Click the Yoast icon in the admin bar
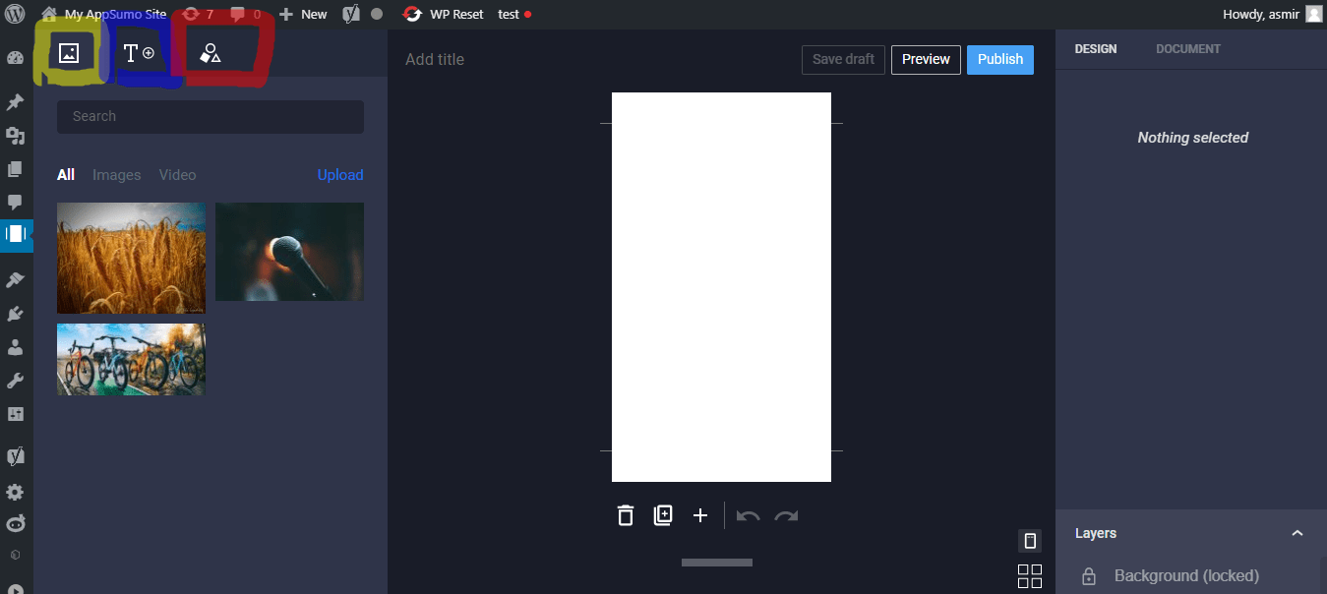Image resolution: width=1327 pixels, height=594 pixels. tap(351, 15)
